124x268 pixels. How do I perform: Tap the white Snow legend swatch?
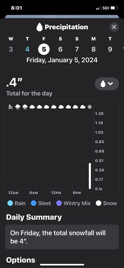pos(99,203)
